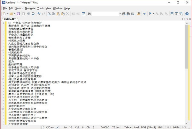
Task: Open the Search menu
Action: [19, 8]
